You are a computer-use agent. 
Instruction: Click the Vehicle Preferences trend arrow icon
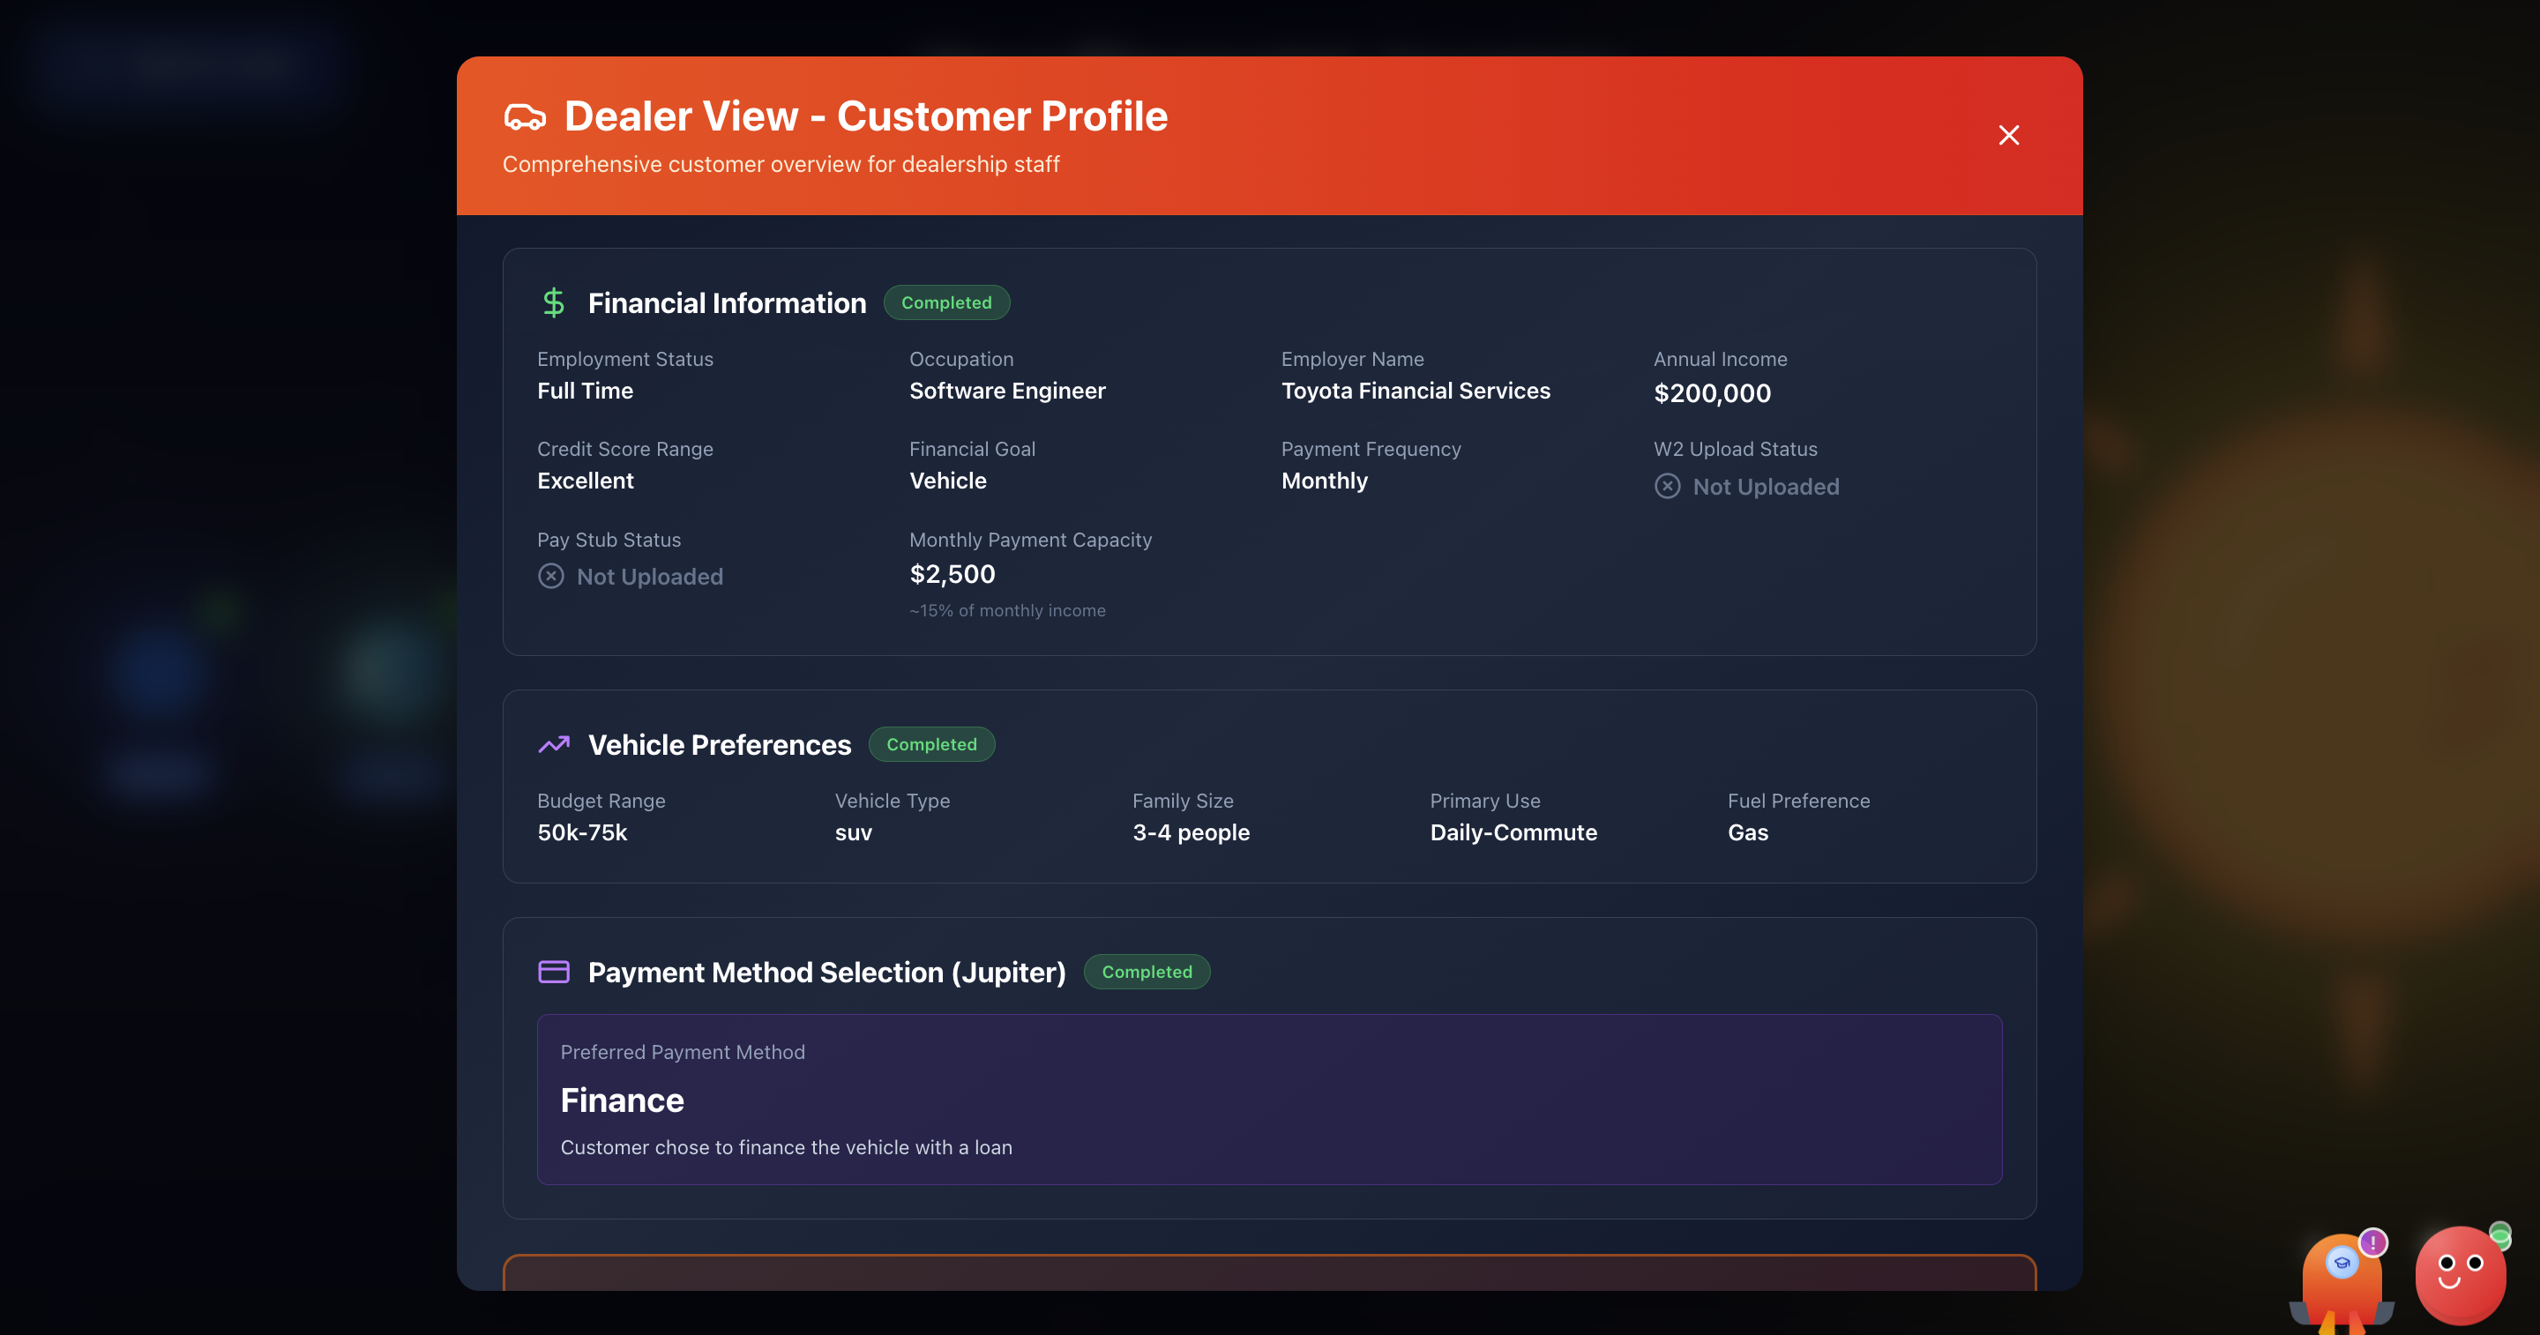click(x=553, y=744)
